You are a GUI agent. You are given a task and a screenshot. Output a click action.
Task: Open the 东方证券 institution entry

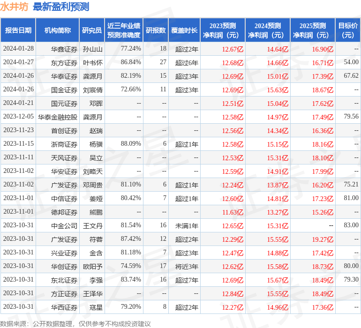[x=64, y=62]
